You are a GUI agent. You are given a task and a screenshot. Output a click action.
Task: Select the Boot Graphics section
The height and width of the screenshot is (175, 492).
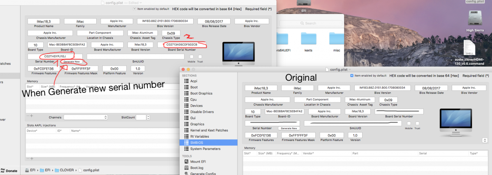click(201, 93)
